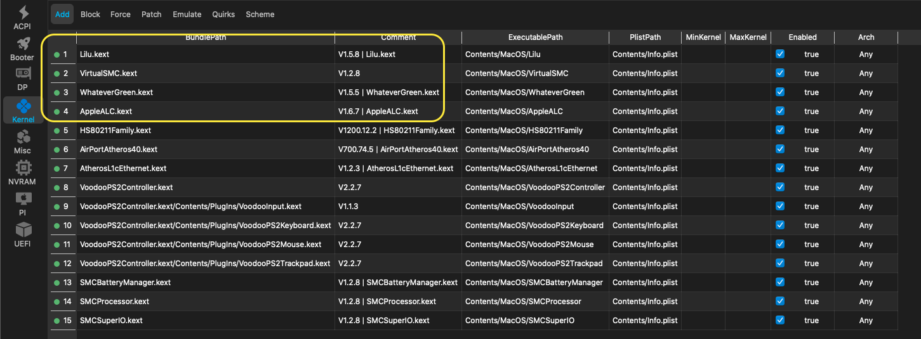Switch to the Add tab
The width and height of the screenshot is (921, 339).
tap(62, 14)
